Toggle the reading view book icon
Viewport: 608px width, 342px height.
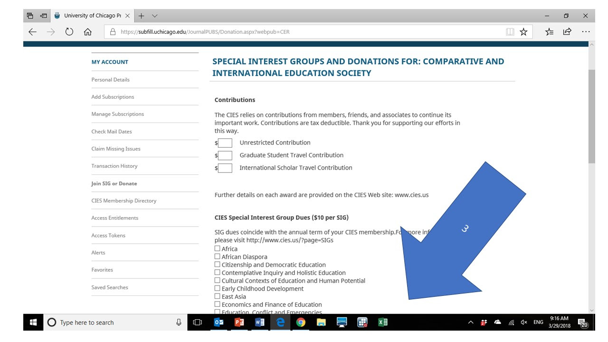[510, 32]
